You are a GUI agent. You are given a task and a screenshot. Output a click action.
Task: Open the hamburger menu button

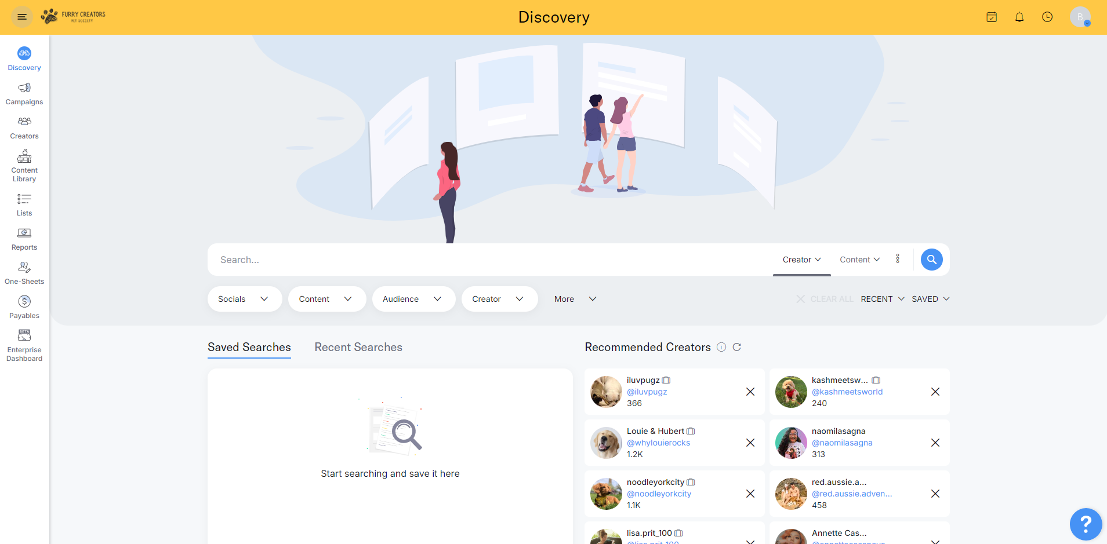click(x=22, y=17)
